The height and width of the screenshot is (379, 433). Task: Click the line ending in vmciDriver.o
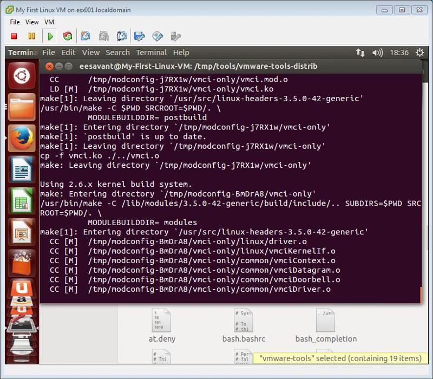(x=190, y=289)
